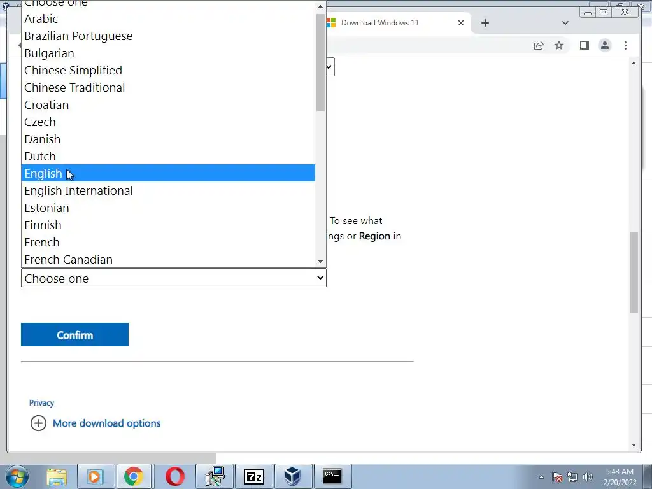Choose French Canadian option
The image size is (652, 489).
[168, 260]
